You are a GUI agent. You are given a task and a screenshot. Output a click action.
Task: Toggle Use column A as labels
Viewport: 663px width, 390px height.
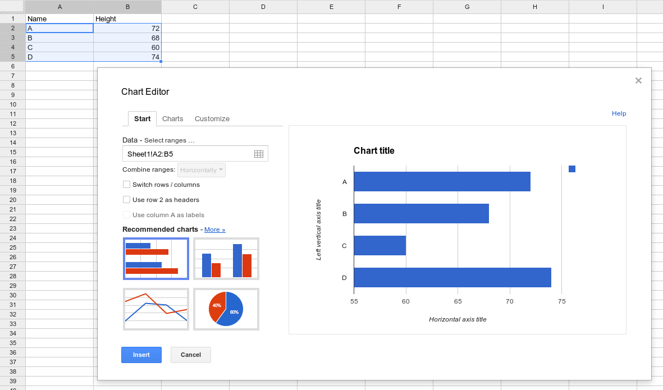[126, 214]
